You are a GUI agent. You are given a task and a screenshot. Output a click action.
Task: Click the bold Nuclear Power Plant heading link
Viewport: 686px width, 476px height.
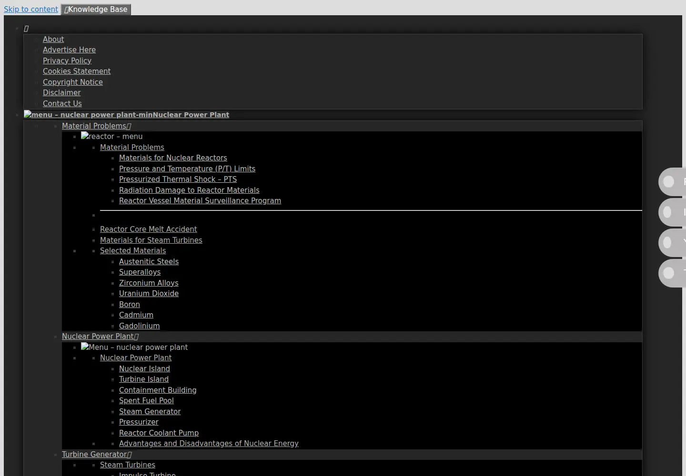[191, 115]
